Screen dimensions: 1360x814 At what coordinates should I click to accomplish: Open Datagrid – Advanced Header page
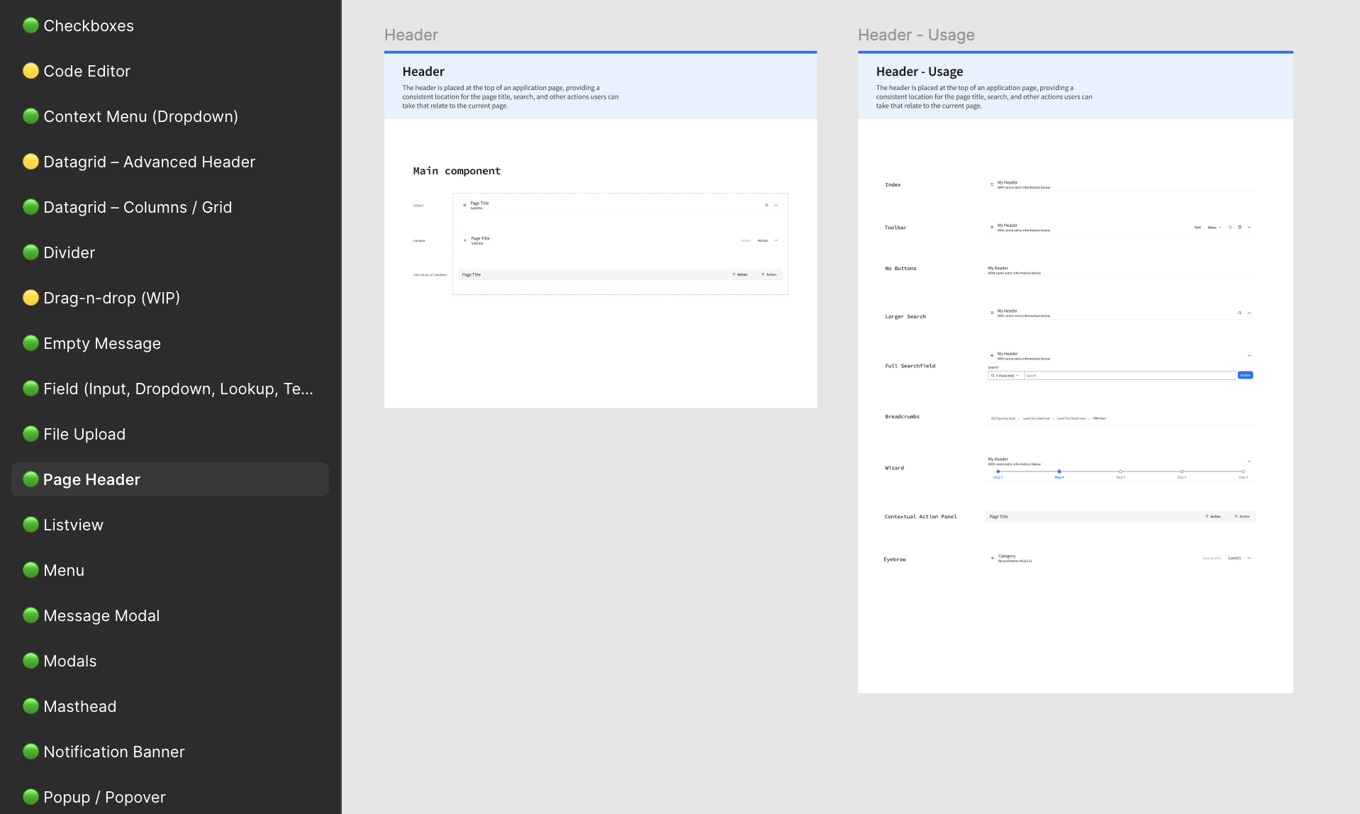click(170, 162)
